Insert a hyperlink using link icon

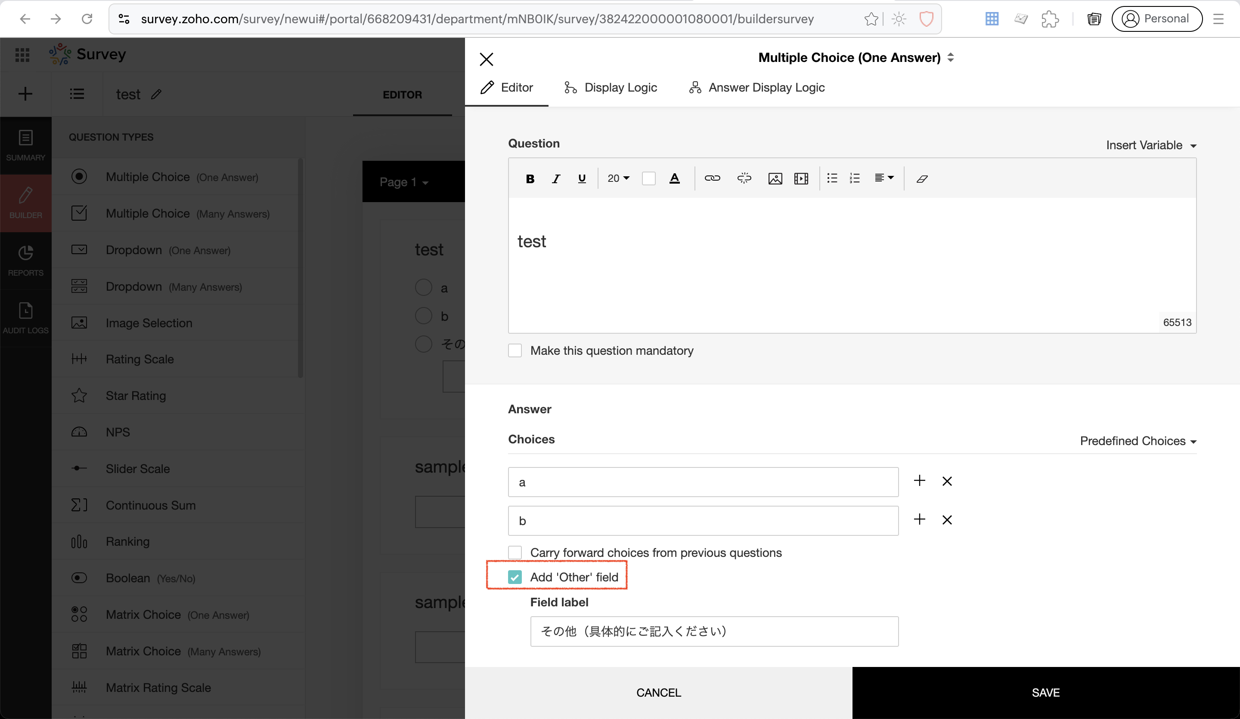(712, 178)
